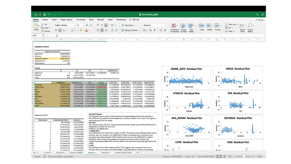
Task: Toggle Italic formatting
Action: click(60, 30)
